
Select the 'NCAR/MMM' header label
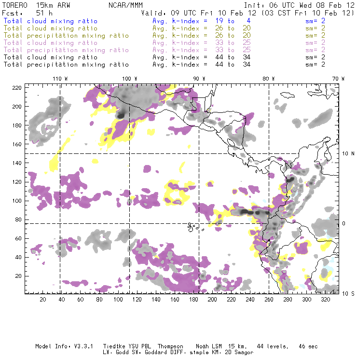(126, 5)
